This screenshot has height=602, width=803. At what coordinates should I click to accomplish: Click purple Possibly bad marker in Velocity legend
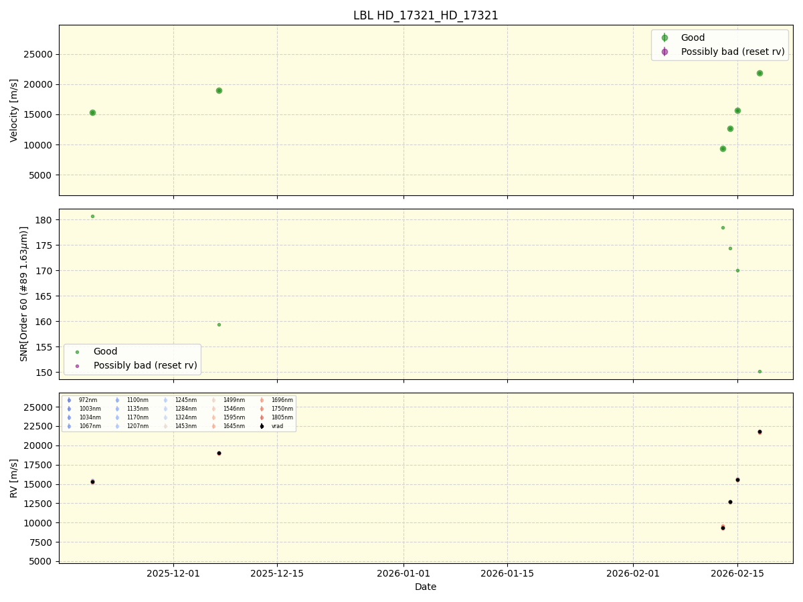(x=664, y=52)
